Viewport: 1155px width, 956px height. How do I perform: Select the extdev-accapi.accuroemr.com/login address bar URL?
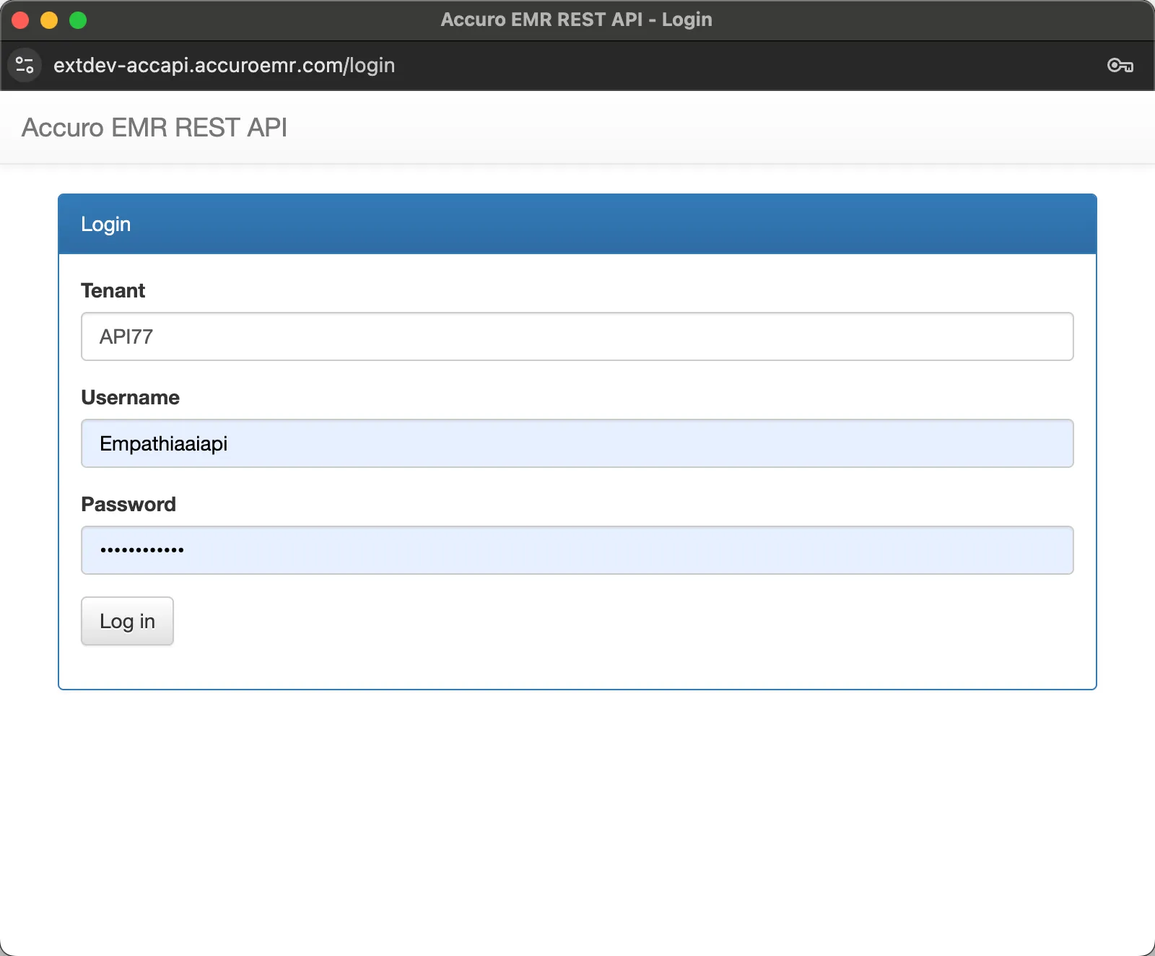coord(224,65)
